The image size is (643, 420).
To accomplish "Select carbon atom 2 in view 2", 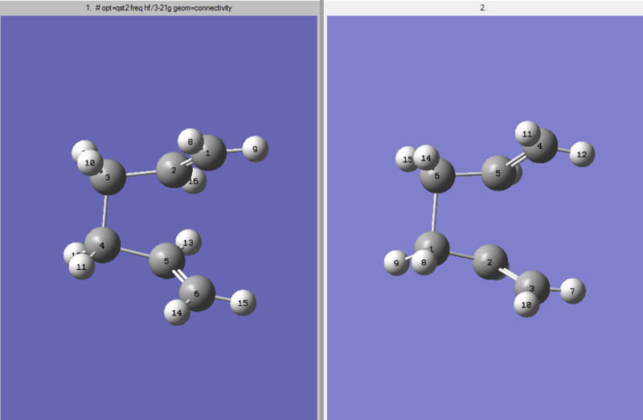I will coord(490,263).
